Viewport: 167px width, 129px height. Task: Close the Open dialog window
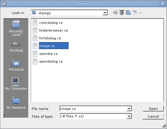coord(163,4)
